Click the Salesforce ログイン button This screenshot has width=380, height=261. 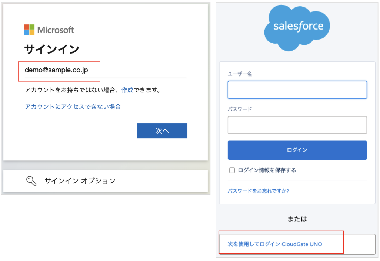[297, 150]
